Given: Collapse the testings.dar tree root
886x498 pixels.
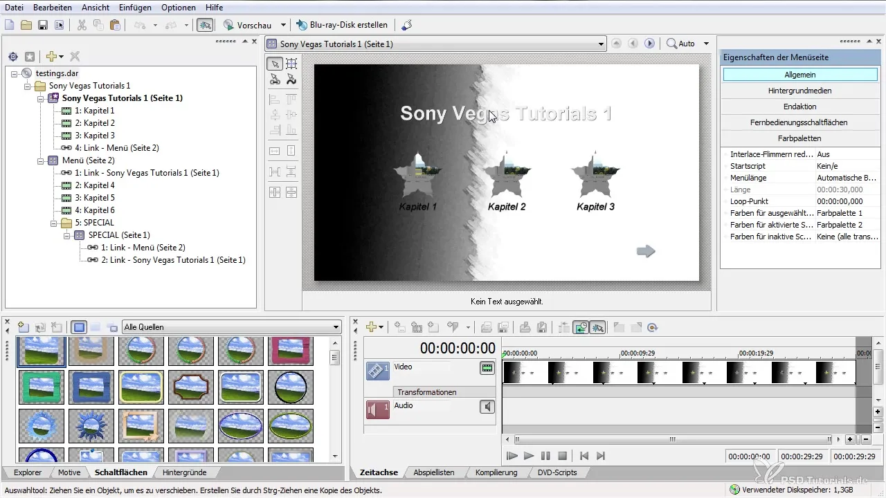Looking at the screenshot, I should pos(15,73).
